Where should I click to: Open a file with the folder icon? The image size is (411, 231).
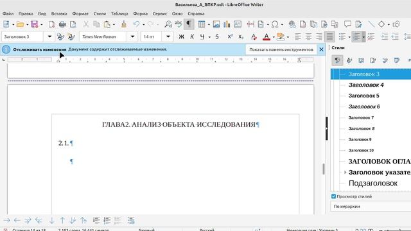click(x=20, y=24)
